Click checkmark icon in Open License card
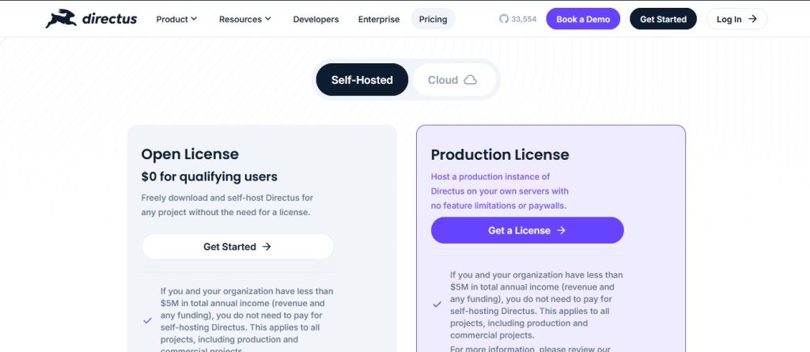The width and height of the screenshot is (810, 352). pos(148,320)
